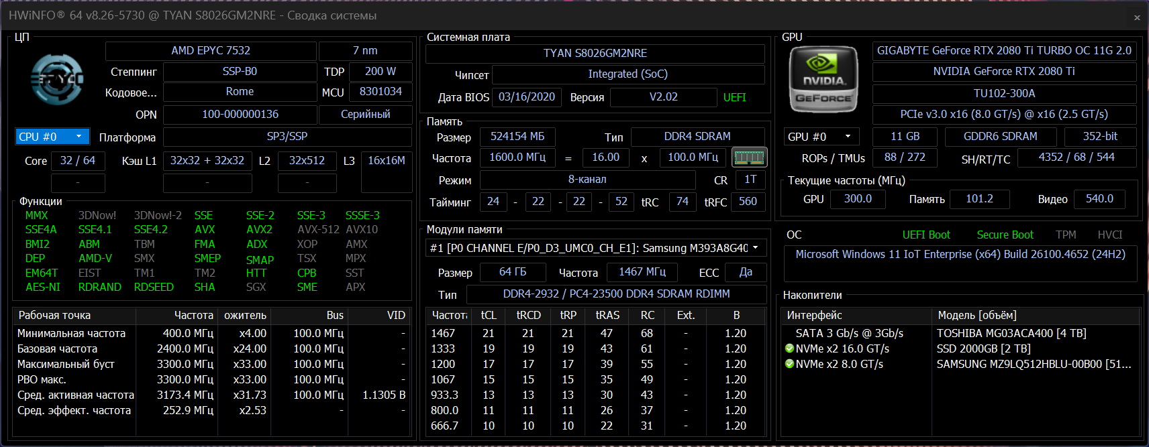Click the DDR4 SDRAM memory type
The width and height of the screenshot is (1149, 447).
(697, 137)
